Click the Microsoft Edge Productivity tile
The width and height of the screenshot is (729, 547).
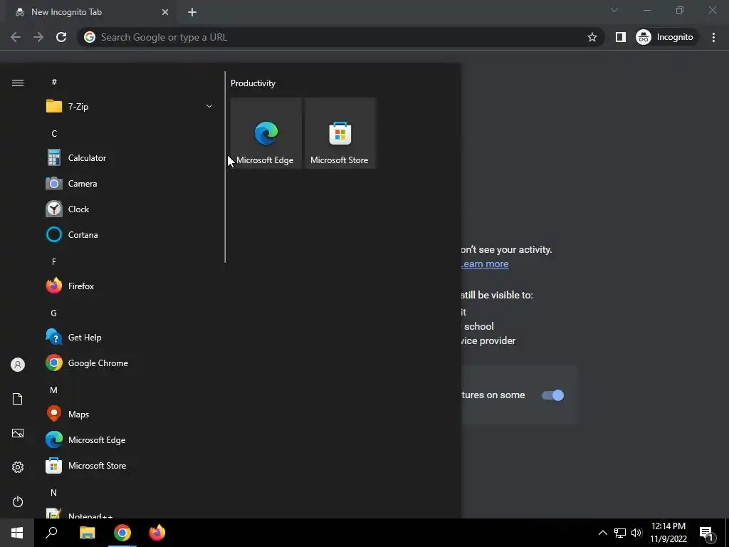coord(266,133)
